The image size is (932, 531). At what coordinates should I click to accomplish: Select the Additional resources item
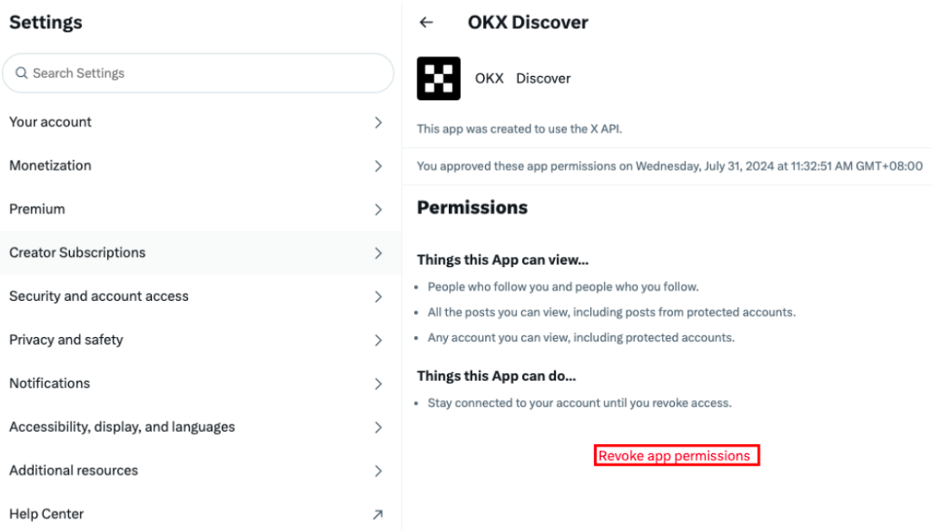pyautogui.click(x=200, y=471)
